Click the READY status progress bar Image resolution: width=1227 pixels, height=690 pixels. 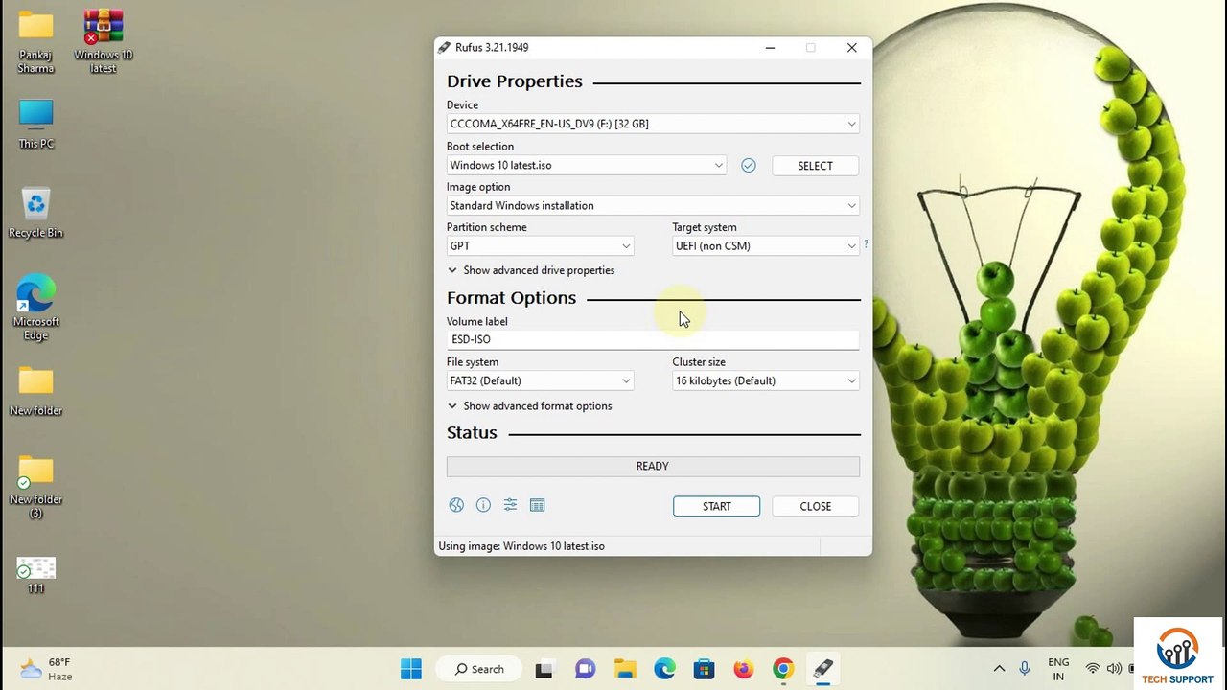click(653, 466)
